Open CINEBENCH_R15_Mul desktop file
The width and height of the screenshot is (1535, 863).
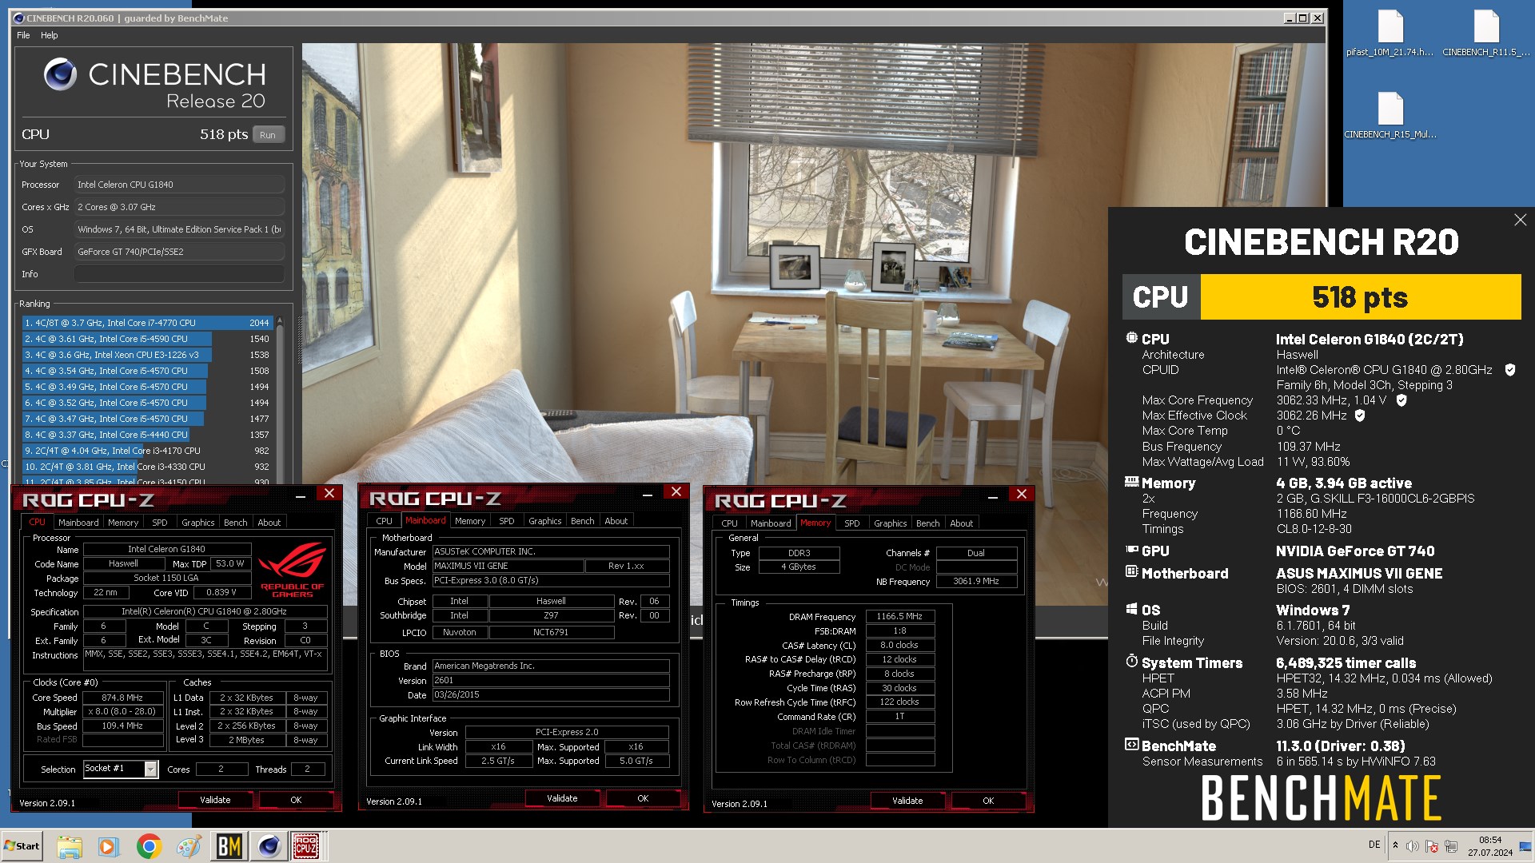tap(1390, 116)
